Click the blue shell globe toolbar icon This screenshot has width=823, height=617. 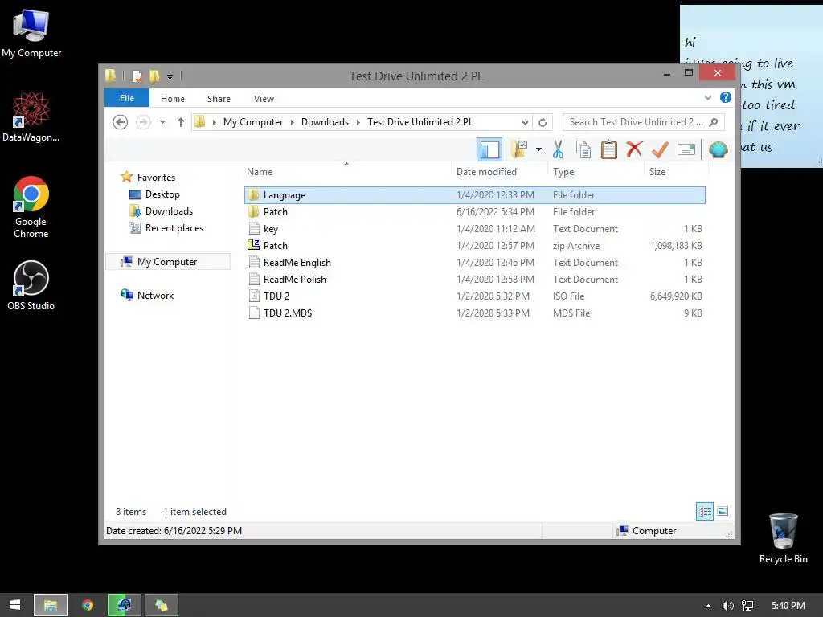718,149
